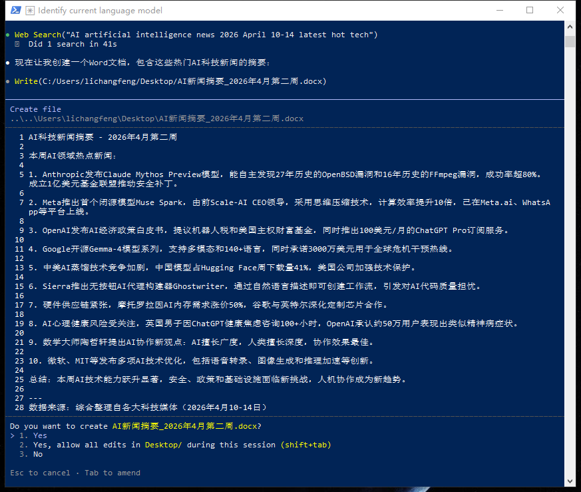Click line 3 '本周AI领域热点新闻'

click(73, 156)
